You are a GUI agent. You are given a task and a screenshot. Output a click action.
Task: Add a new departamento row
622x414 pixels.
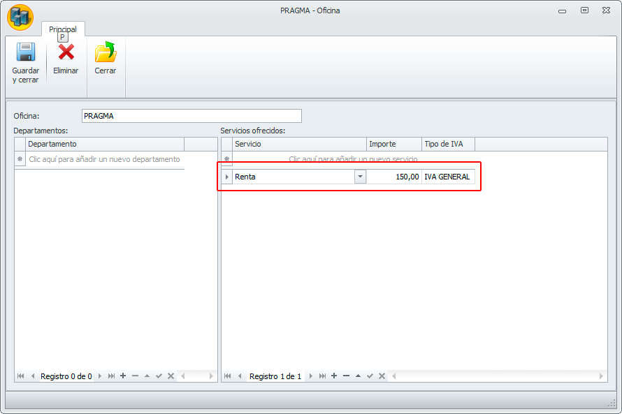point(104,159)
